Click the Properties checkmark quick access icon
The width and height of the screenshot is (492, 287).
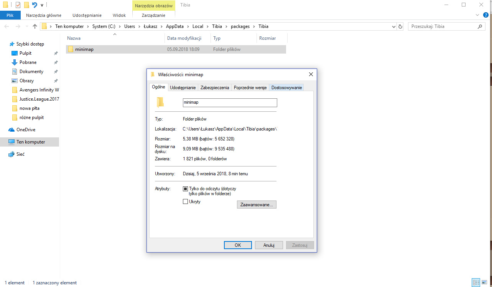18,5
